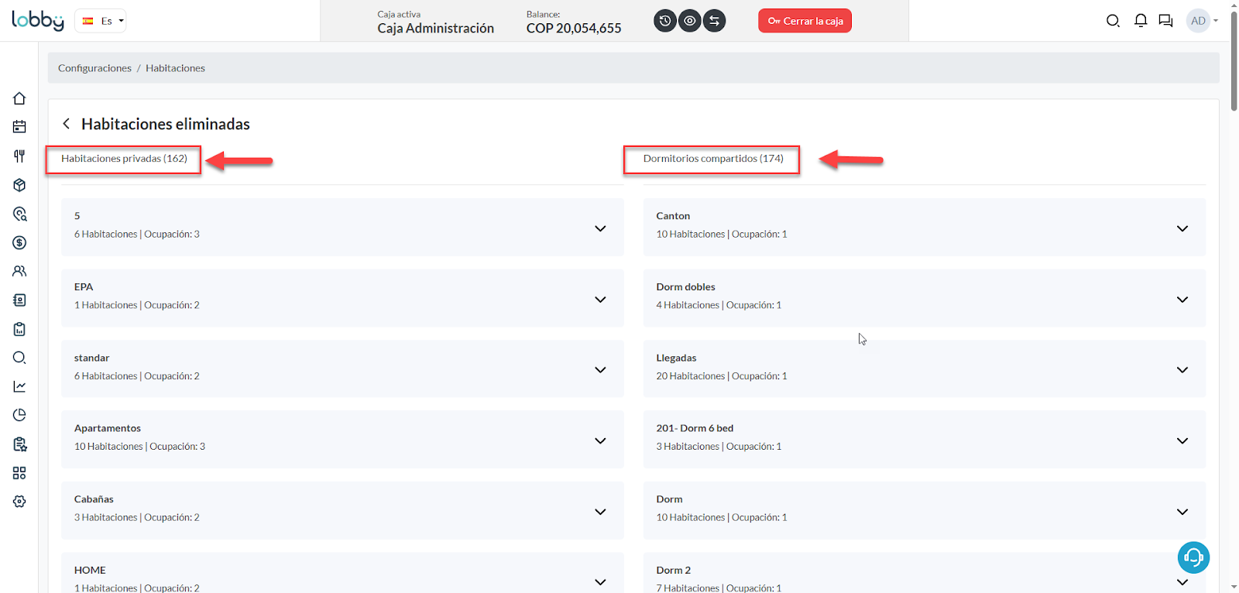Click the dollar sign finance icon

point(19,242)
